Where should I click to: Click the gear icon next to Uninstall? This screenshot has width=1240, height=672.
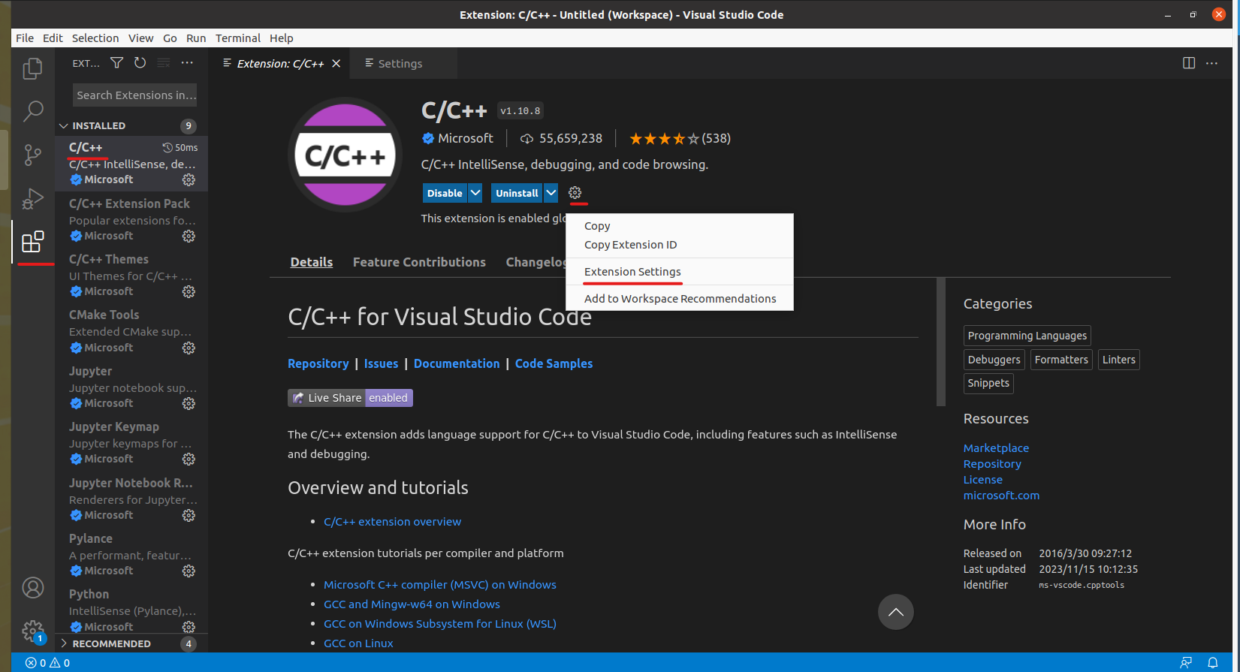tap(575, 193)
